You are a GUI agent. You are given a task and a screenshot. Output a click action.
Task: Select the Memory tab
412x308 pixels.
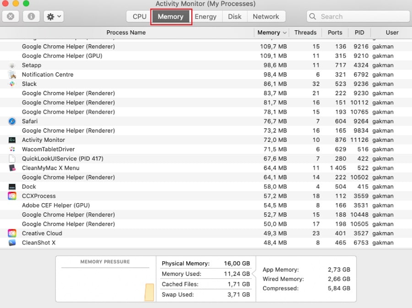(x=171, y=16)
